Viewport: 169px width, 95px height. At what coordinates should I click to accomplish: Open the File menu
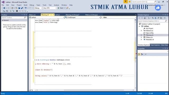click(3, 5)
